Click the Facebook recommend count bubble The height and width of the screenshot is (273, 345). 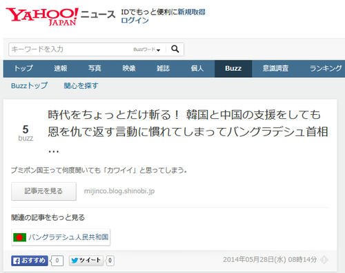(x=57, y=261)
